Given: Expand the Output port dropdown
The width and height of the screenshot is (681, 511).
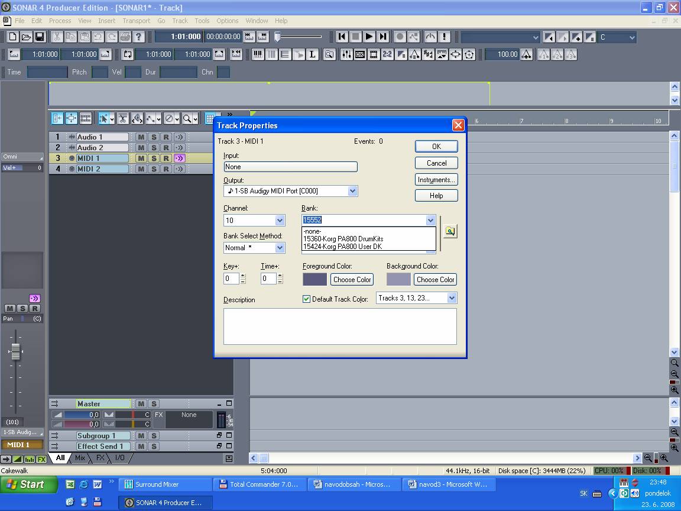Looking at the screenshot, I should [353, 191].
